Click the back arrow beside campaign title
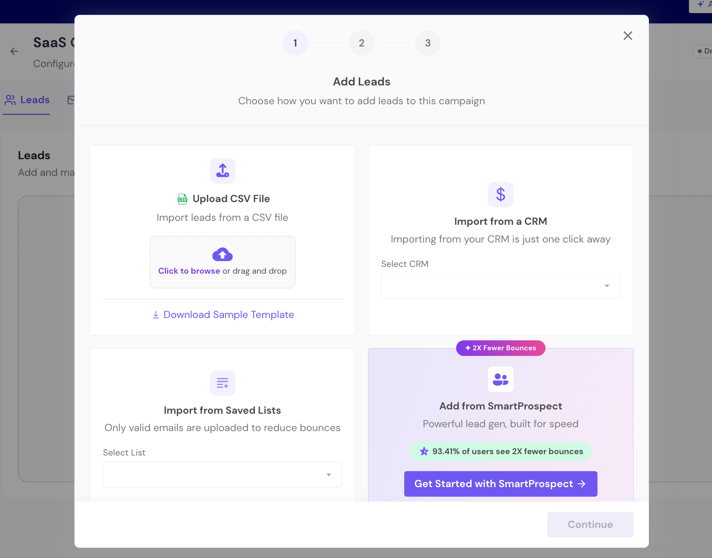This screenshot has width=712, height=558. point(14,51)
